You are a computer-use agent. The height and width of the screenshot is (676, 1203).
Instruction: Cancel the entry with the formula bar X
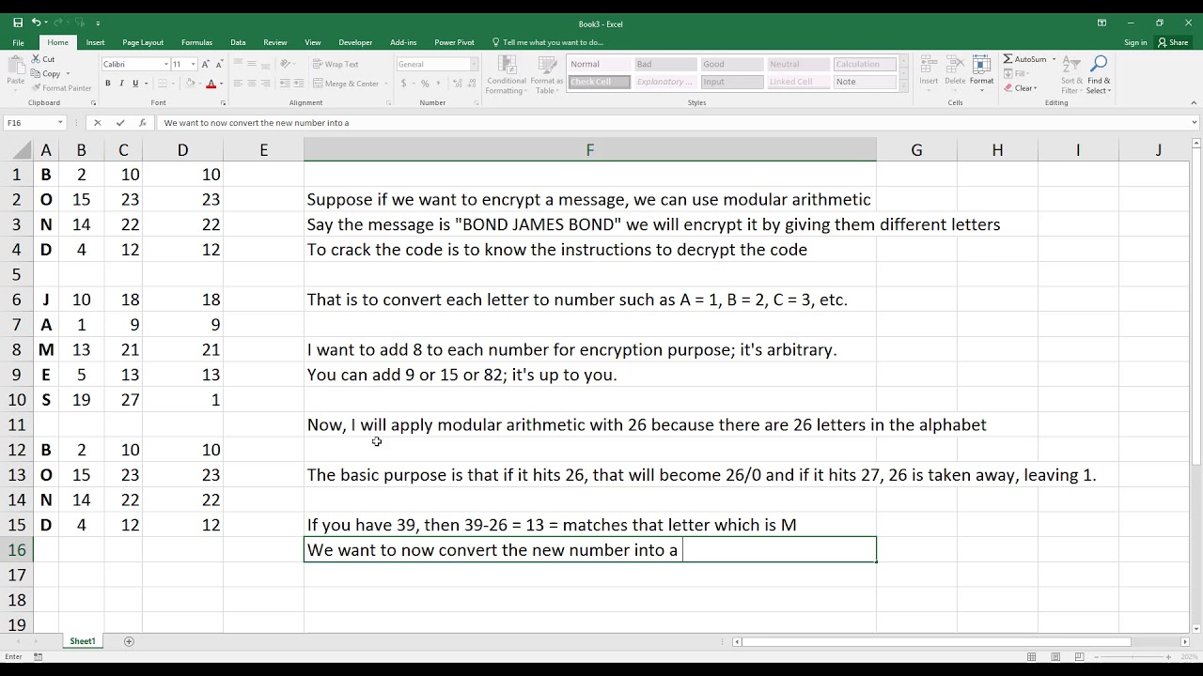click(98, 123)
